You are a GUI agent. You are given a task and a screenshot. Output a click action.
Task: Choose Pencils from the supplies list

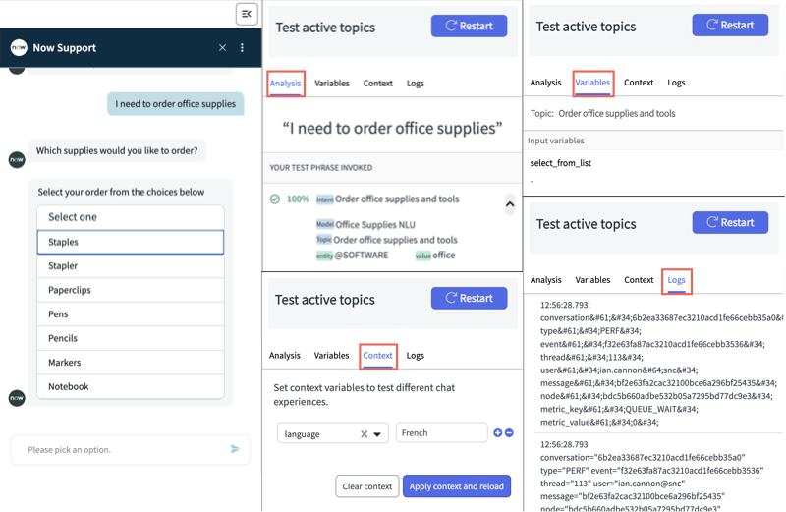(x=131, y=338)
